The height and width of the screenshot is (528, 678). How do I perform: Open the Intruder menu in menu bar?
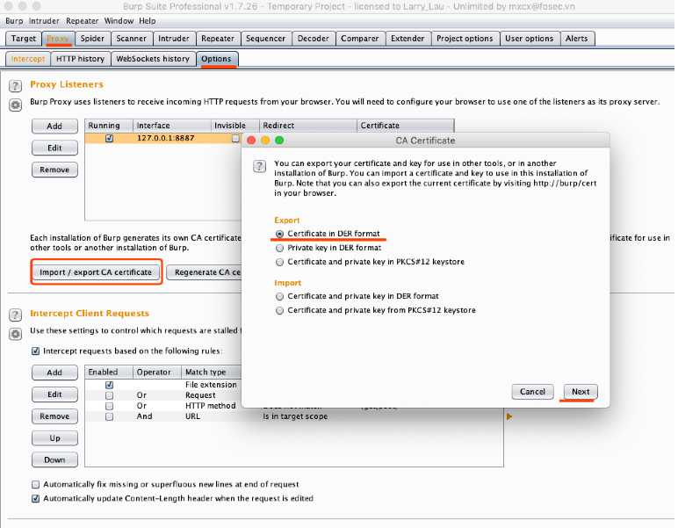click(x=44, y=21)
